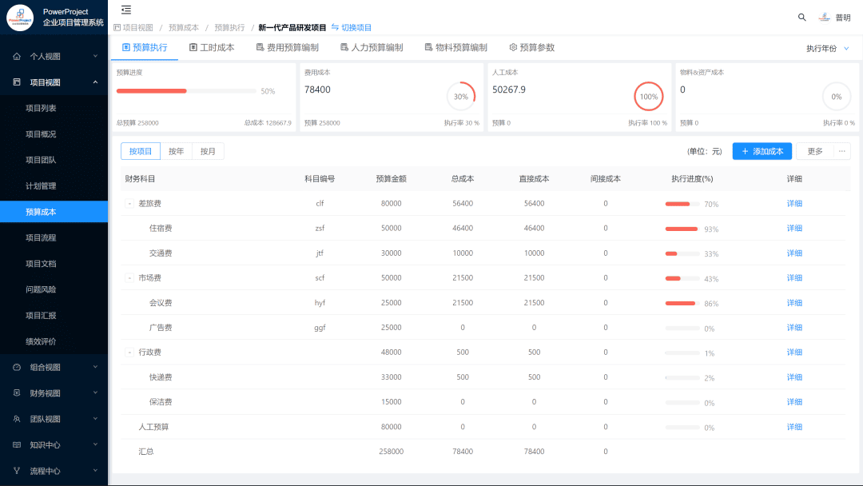This screenshot has height=486, width=863.
Task: Open the search icon in the top bar
Action: click(x=802, y=16)
